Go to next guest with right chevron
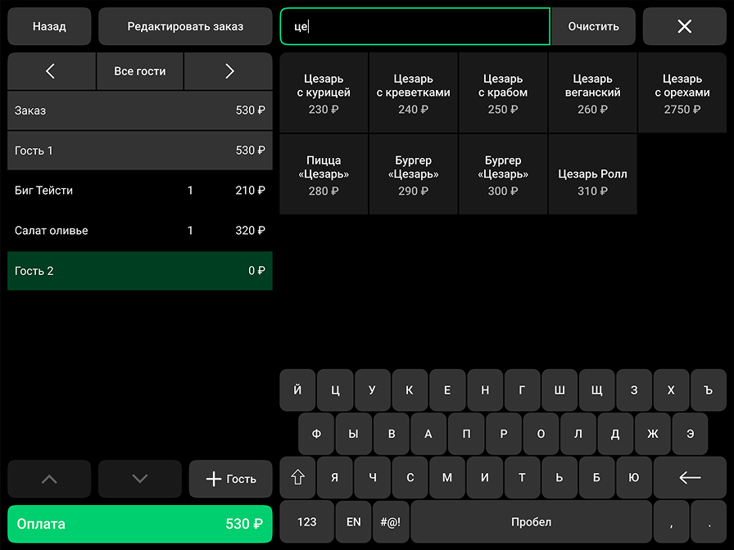The width and height of the screenshot is (734, 550). pos(229,71)
